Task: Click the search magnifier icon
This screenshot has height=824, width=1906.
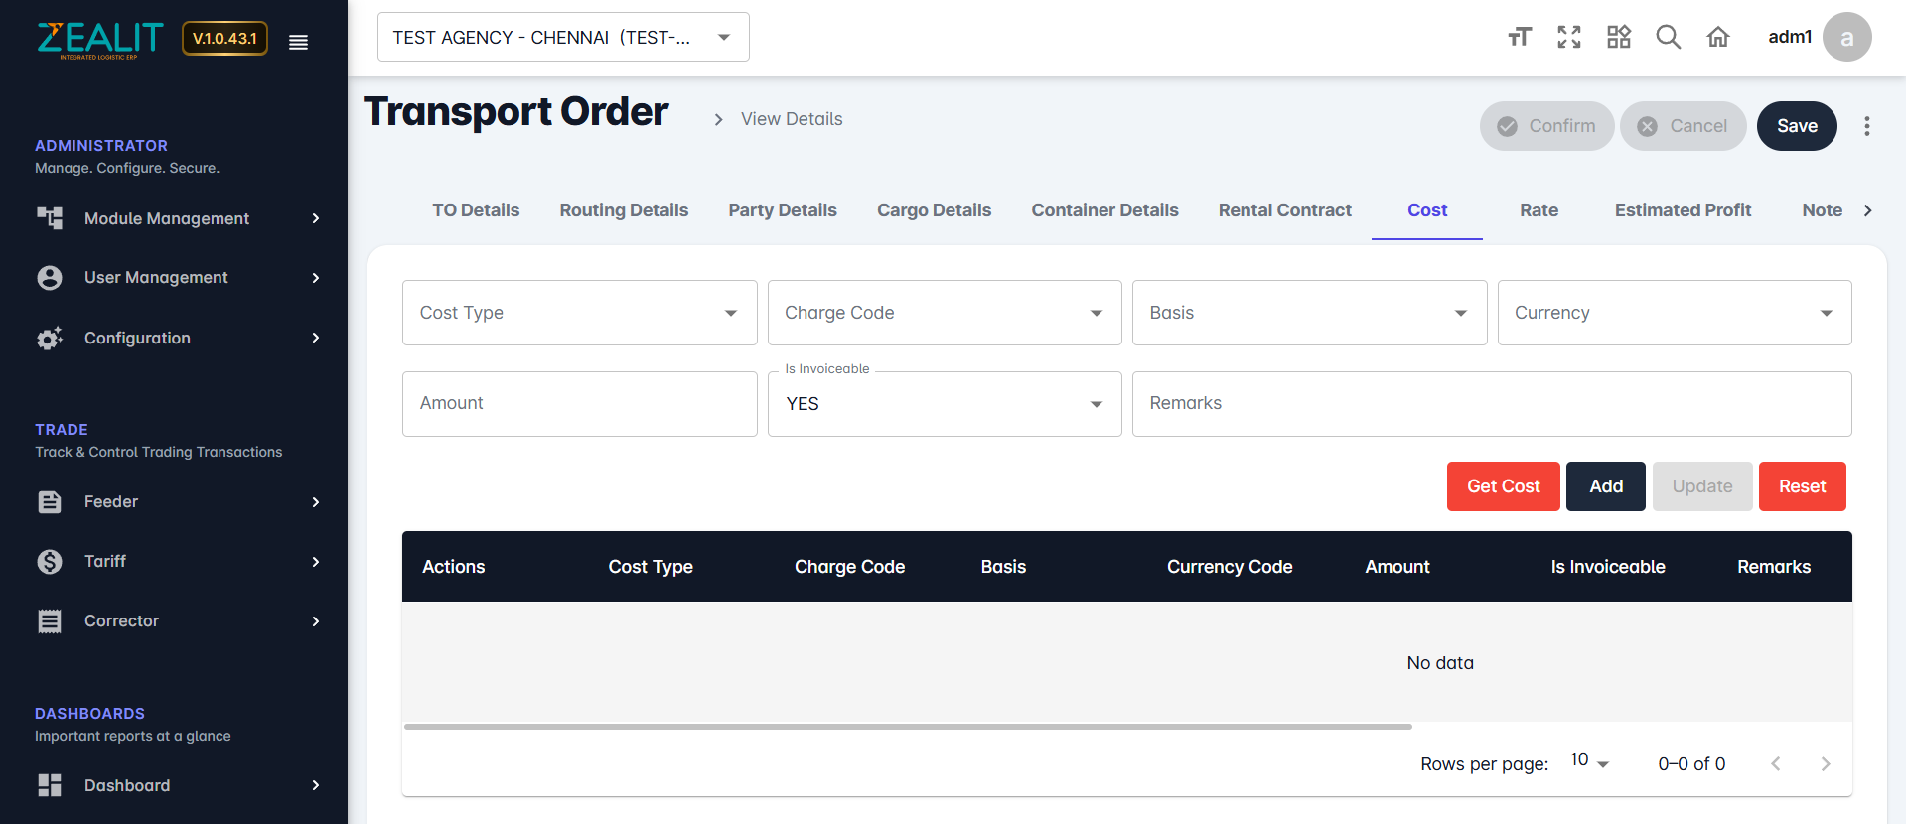Action: [x=1669, y=38]
